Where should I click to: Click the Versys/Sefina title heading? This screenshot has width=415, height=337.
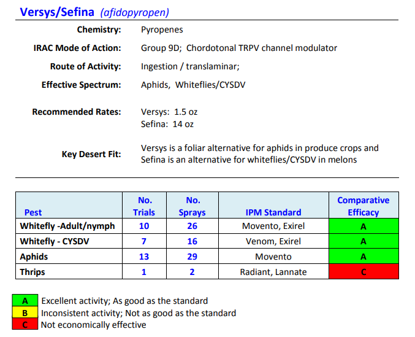tap(57, 12)
